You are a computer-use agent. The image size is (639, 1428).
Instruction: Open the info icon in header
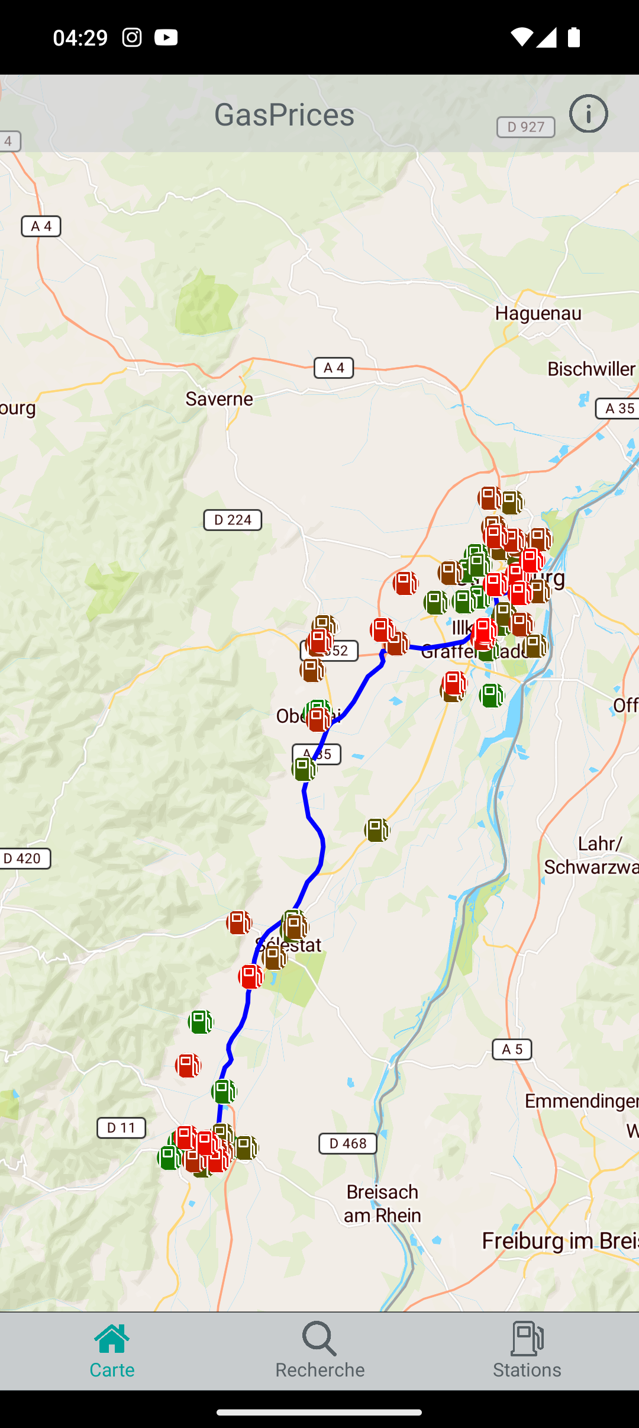[588, 114]
